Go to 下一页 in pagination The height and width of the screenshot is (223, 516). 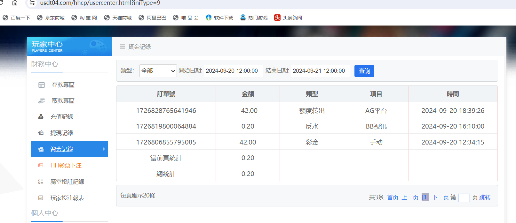tap(440, 197)
